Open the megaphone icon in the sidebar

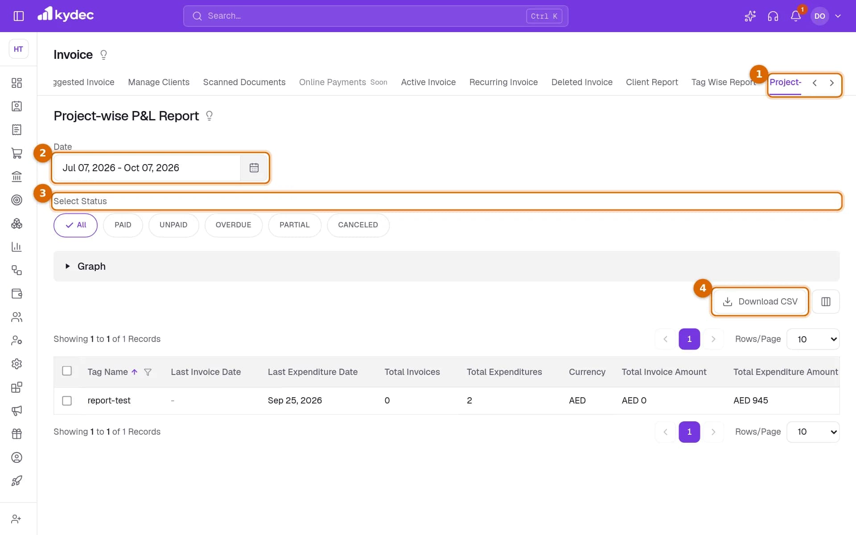coord(16,411)
